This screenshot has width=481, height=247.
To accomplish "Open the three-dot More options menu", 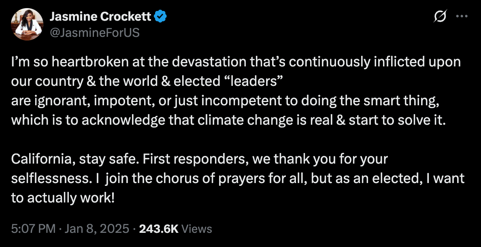I will pyautogui.click(x=462, y=17).
